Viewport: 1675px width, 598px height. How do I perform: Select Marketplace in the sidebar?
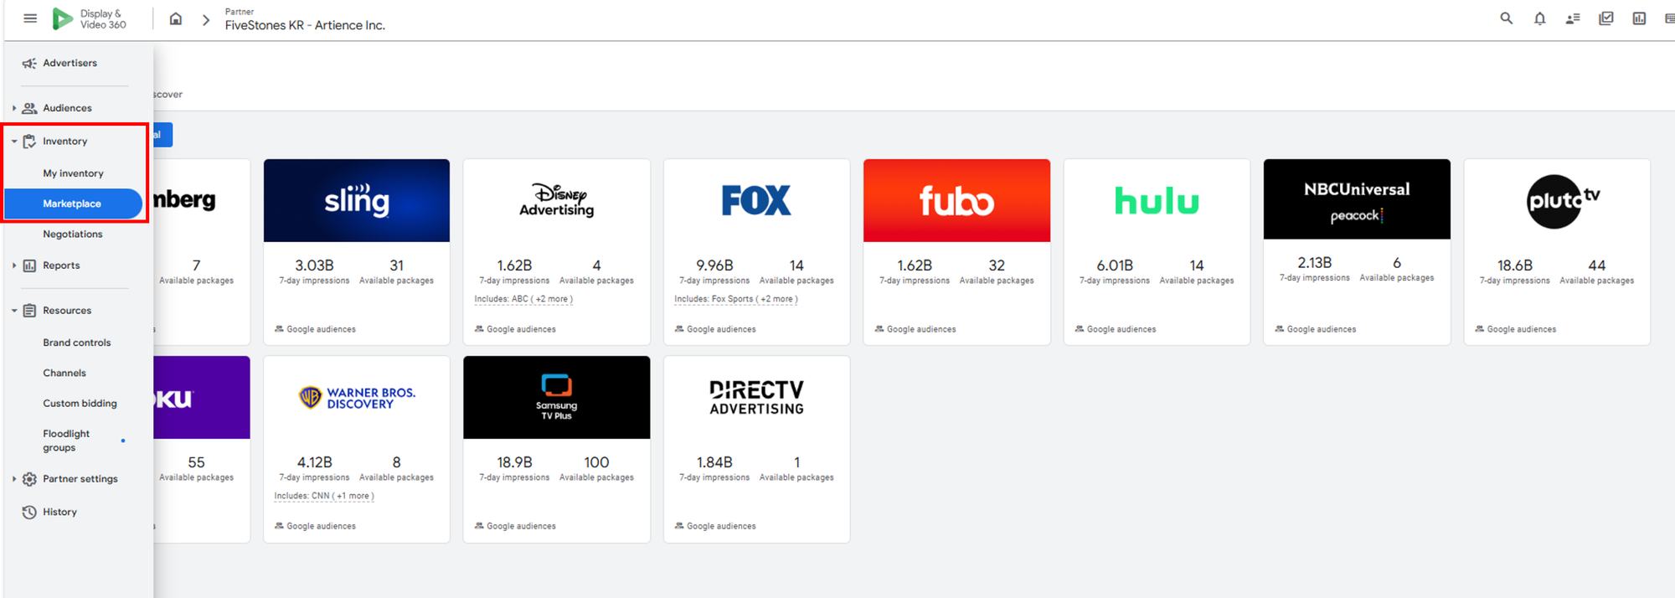click(72, 204)
